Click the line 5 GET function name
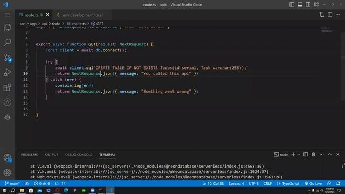Image resolution: width=345 pixels, height=194 pixels. pyautogui.click(x=92, y=44)
